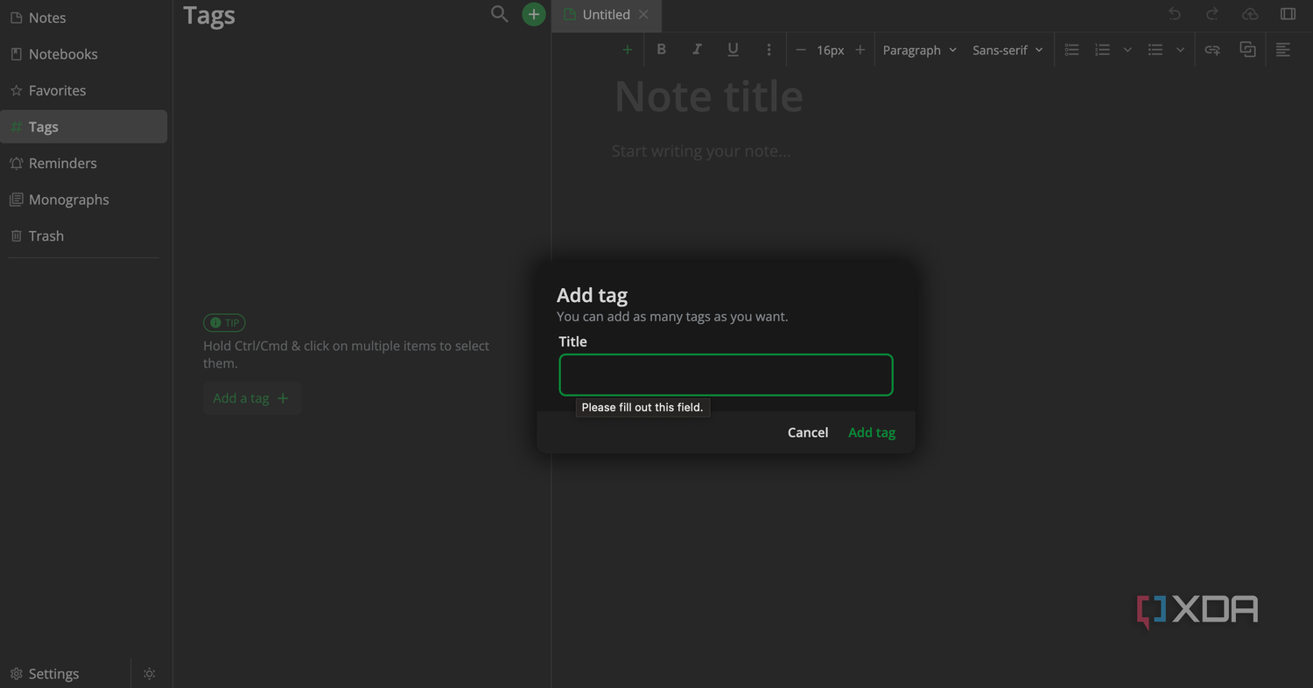
Task: Expand bullet list style options
Action: tap(1180, 50)
